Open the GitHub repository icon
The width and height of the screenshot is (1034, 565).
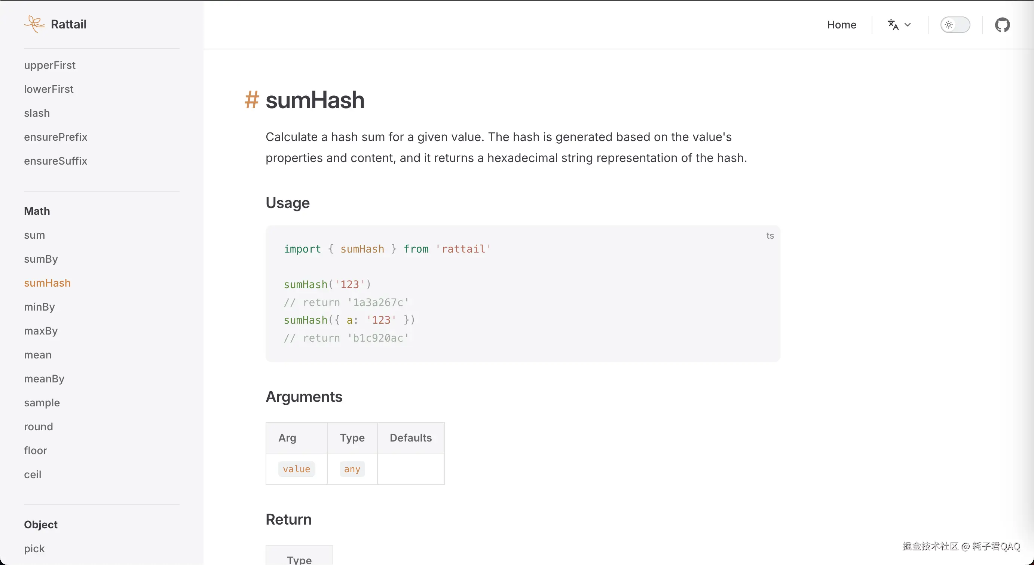tap(1002, 25)
